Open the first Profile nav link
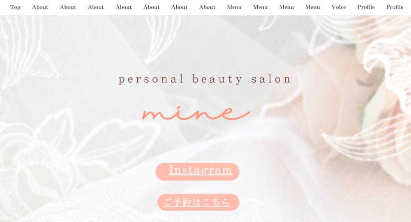 [366, 7]
